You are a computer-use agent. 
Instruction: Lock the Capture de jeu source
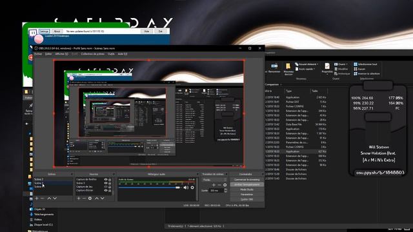(110, 187)
